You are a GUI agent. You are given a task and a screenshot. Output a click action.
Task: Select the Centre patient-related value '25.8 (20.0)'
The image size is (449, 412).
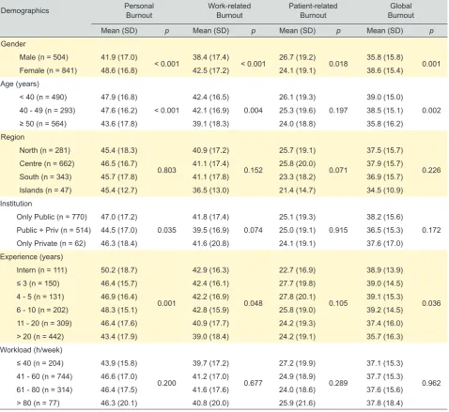click(297, 163)
